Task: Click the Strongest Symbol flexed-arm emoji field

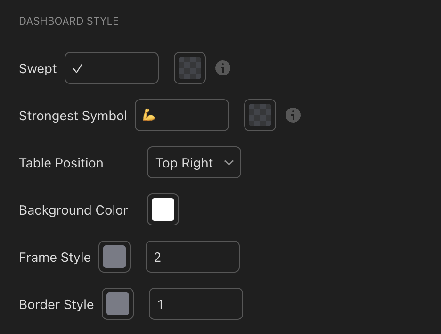Action: [182, 115]
